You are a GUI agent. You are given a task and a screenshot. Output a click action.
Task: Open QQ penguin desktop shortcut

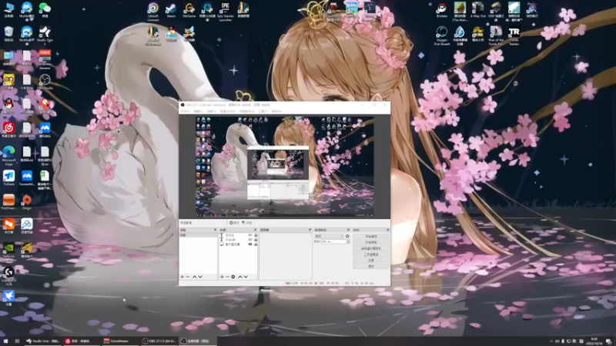click(x=8, y=106)
